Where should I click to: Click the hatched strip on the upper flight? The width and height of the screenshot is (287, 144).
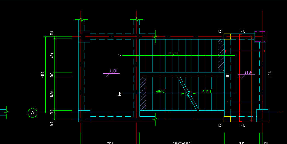(221, 56)
